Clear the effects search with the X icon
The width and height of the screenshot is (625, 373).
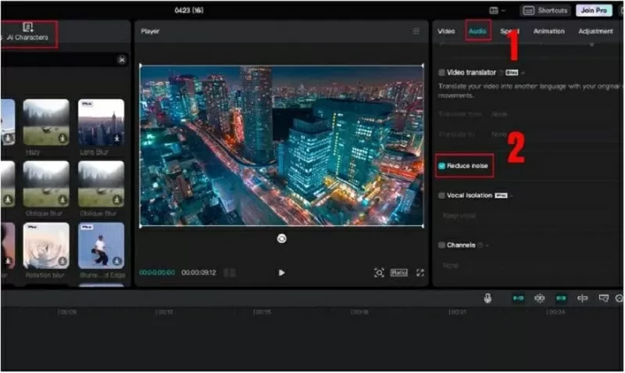122,59
